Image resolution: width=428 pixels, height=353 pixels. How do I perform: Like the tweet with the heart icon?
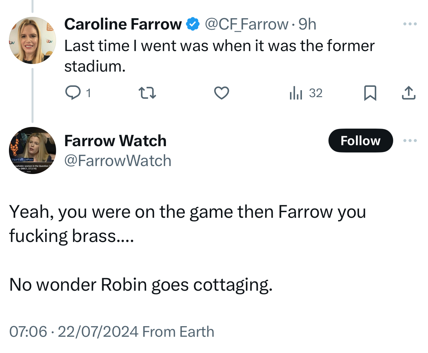click(x=221, y=93)
